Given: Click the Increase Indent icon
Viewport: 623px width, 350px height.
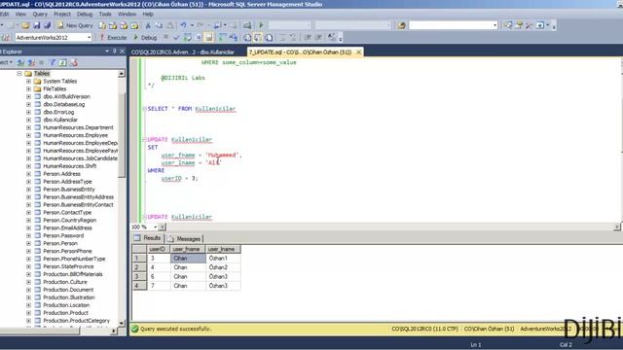Looking at the screenshot, I should pyautogui.click(x=318, y=38).
